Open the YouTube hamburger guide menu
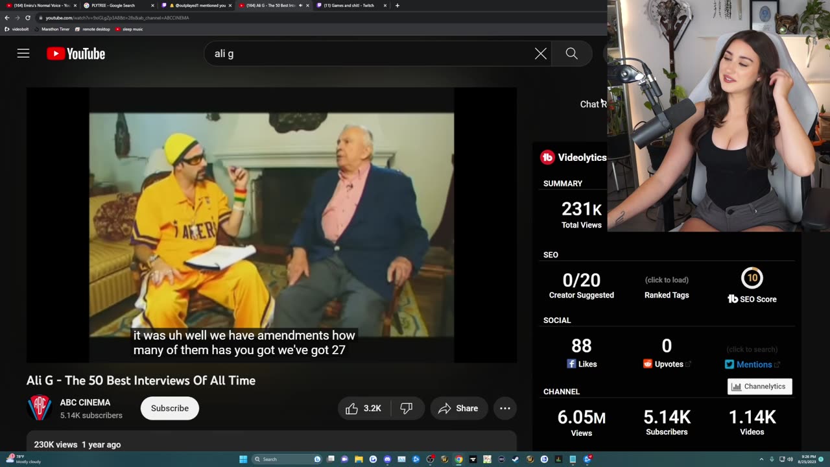The height and width of the screenshot is (467, 830). (23, 54)
